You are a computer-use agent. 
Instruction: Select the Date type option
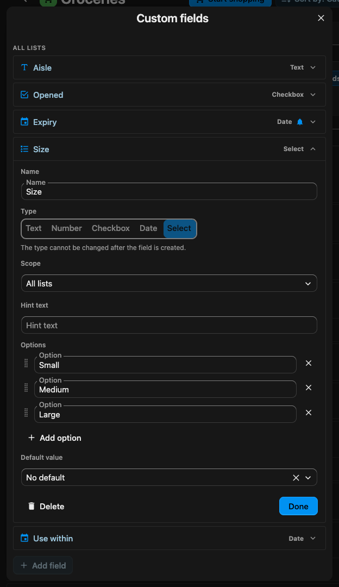148,228
